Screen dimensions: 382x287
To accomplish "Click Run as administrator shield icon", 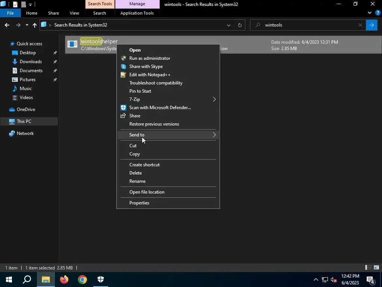I will click(x=123, y=58).
